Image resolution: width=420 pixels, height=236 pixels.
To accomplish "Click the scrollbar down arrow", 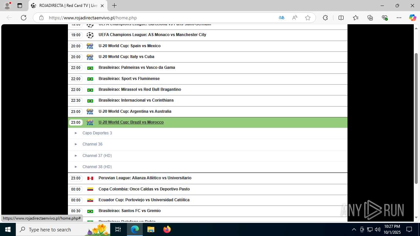I will coord(416,218).
